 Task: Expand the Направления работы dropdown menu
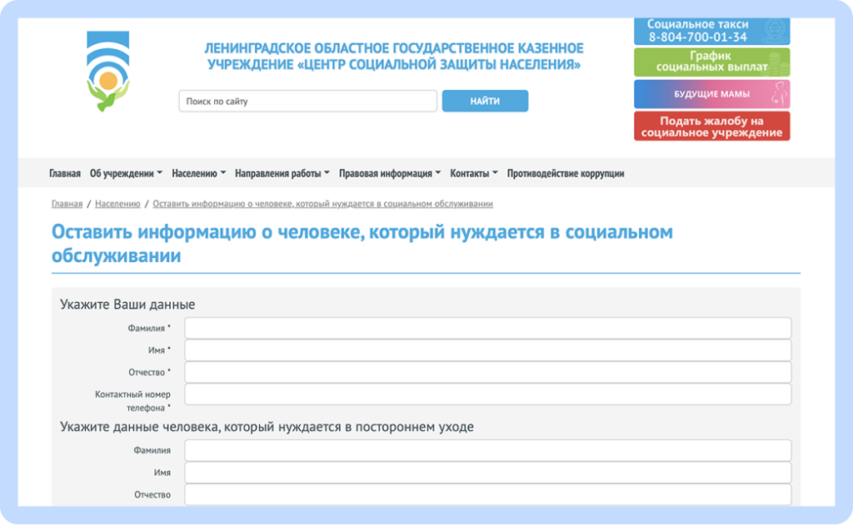[282, 173]
